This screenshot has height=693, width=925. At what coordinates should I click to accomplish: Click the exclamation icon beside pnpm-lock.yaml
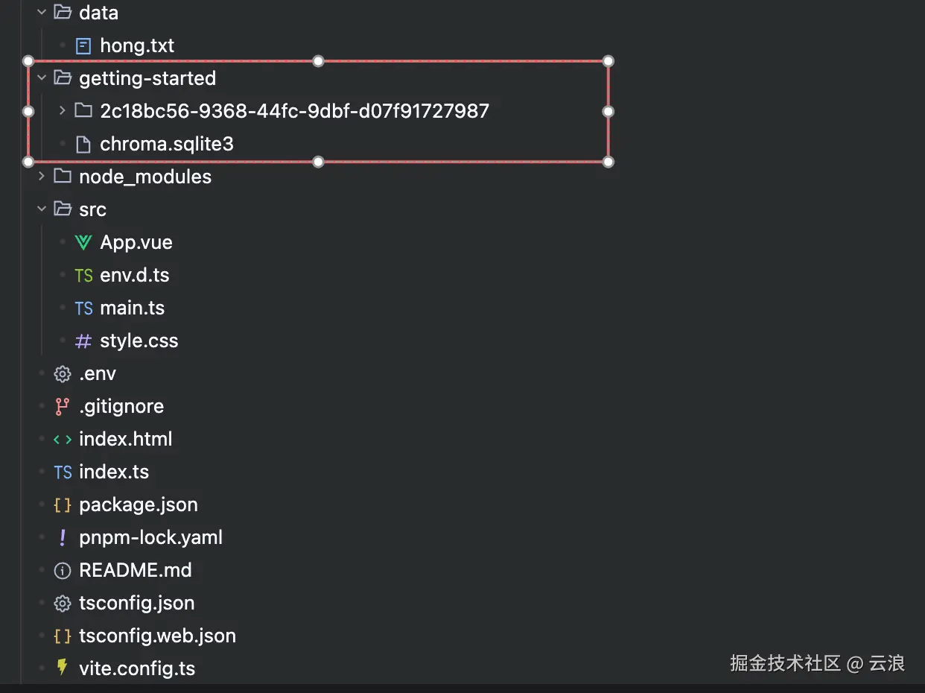(x=63, y=538)
